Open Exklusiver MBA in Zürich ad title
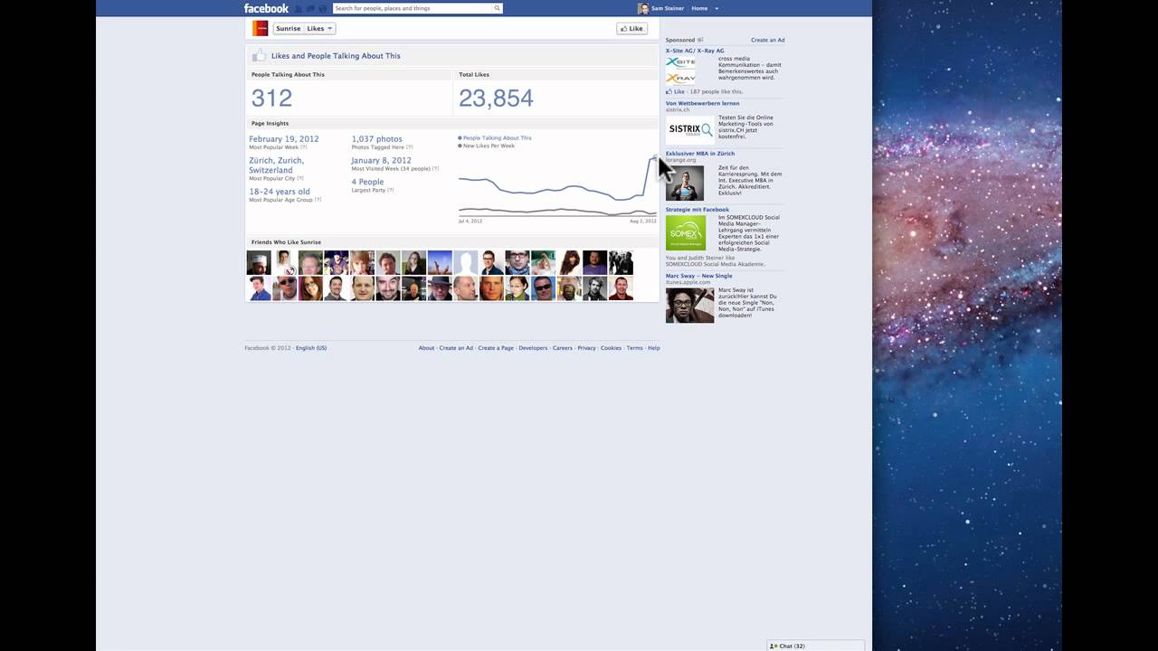This screenshot has width=1158, height=651. [700, 154]
